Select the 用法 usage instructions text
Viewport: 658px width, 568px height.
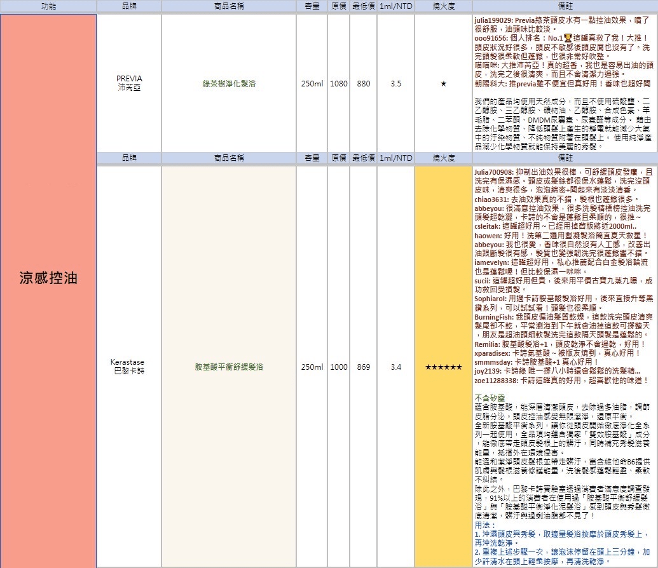[563, 543]
